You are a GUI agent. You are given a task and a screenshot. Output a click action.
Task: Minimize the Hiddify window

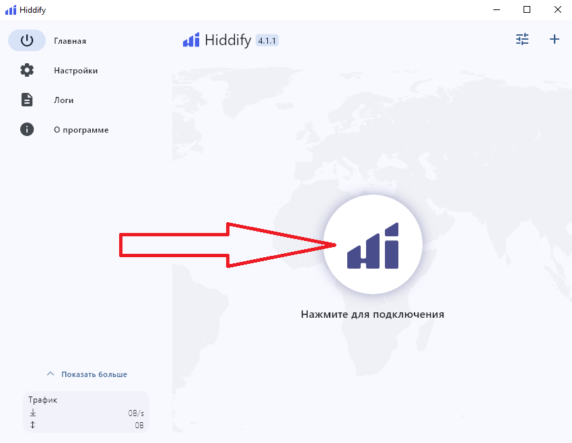pyautogui.click(x=497, y=10)
